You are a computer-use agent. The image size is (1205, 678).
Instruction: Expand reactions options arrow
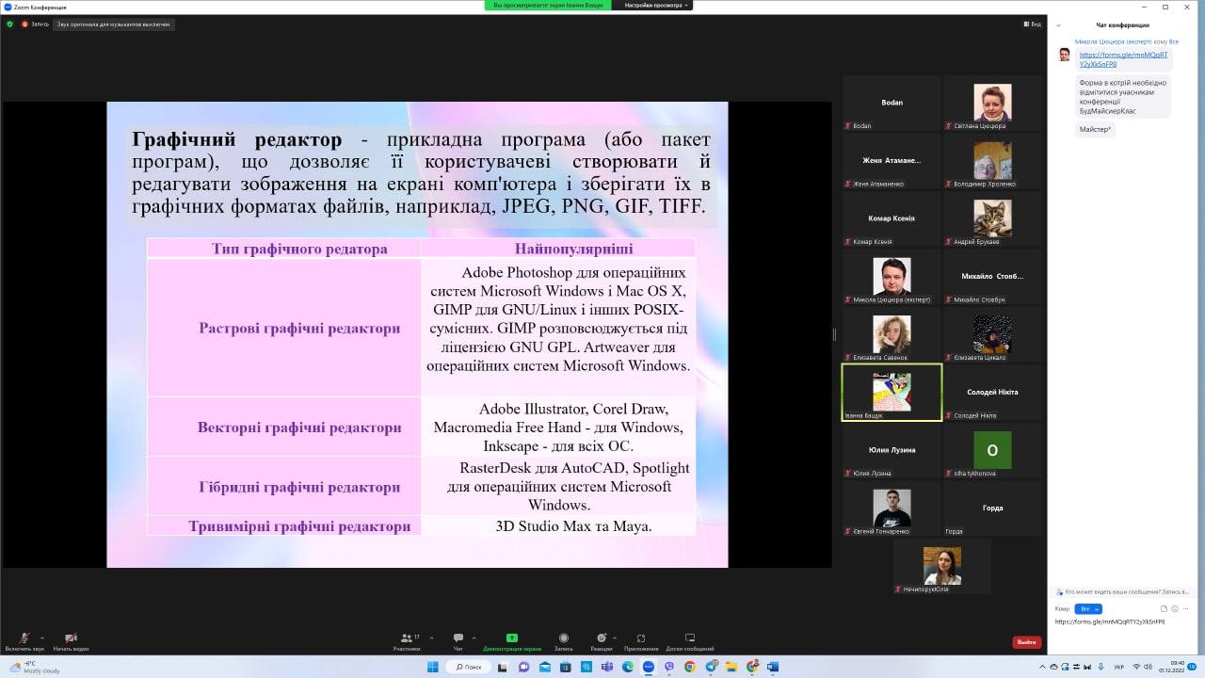tap(616, 638)
